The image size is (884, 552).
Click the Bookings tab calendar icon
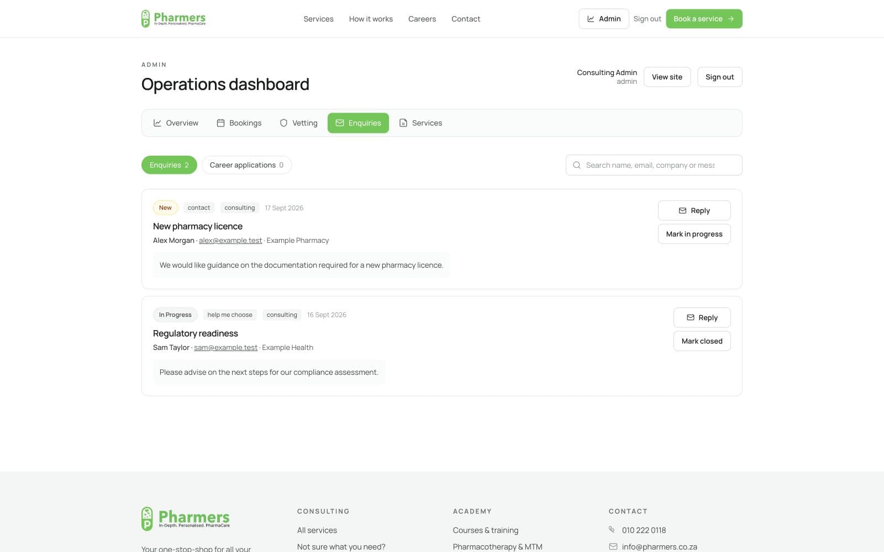[220, 123]
